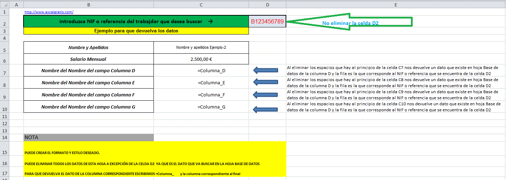The width and height of the screenshot is (506, 180).
Task: Click the explanation text mentioning celda C9
Action: (x=393, y=94)
